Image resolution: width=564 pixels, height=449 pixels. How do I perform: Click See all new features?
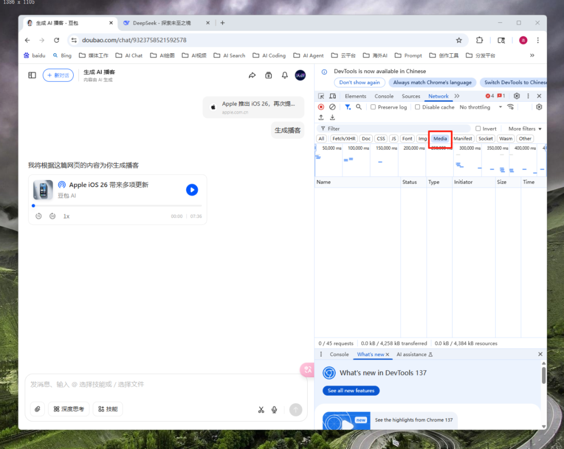tap(351, 391)
